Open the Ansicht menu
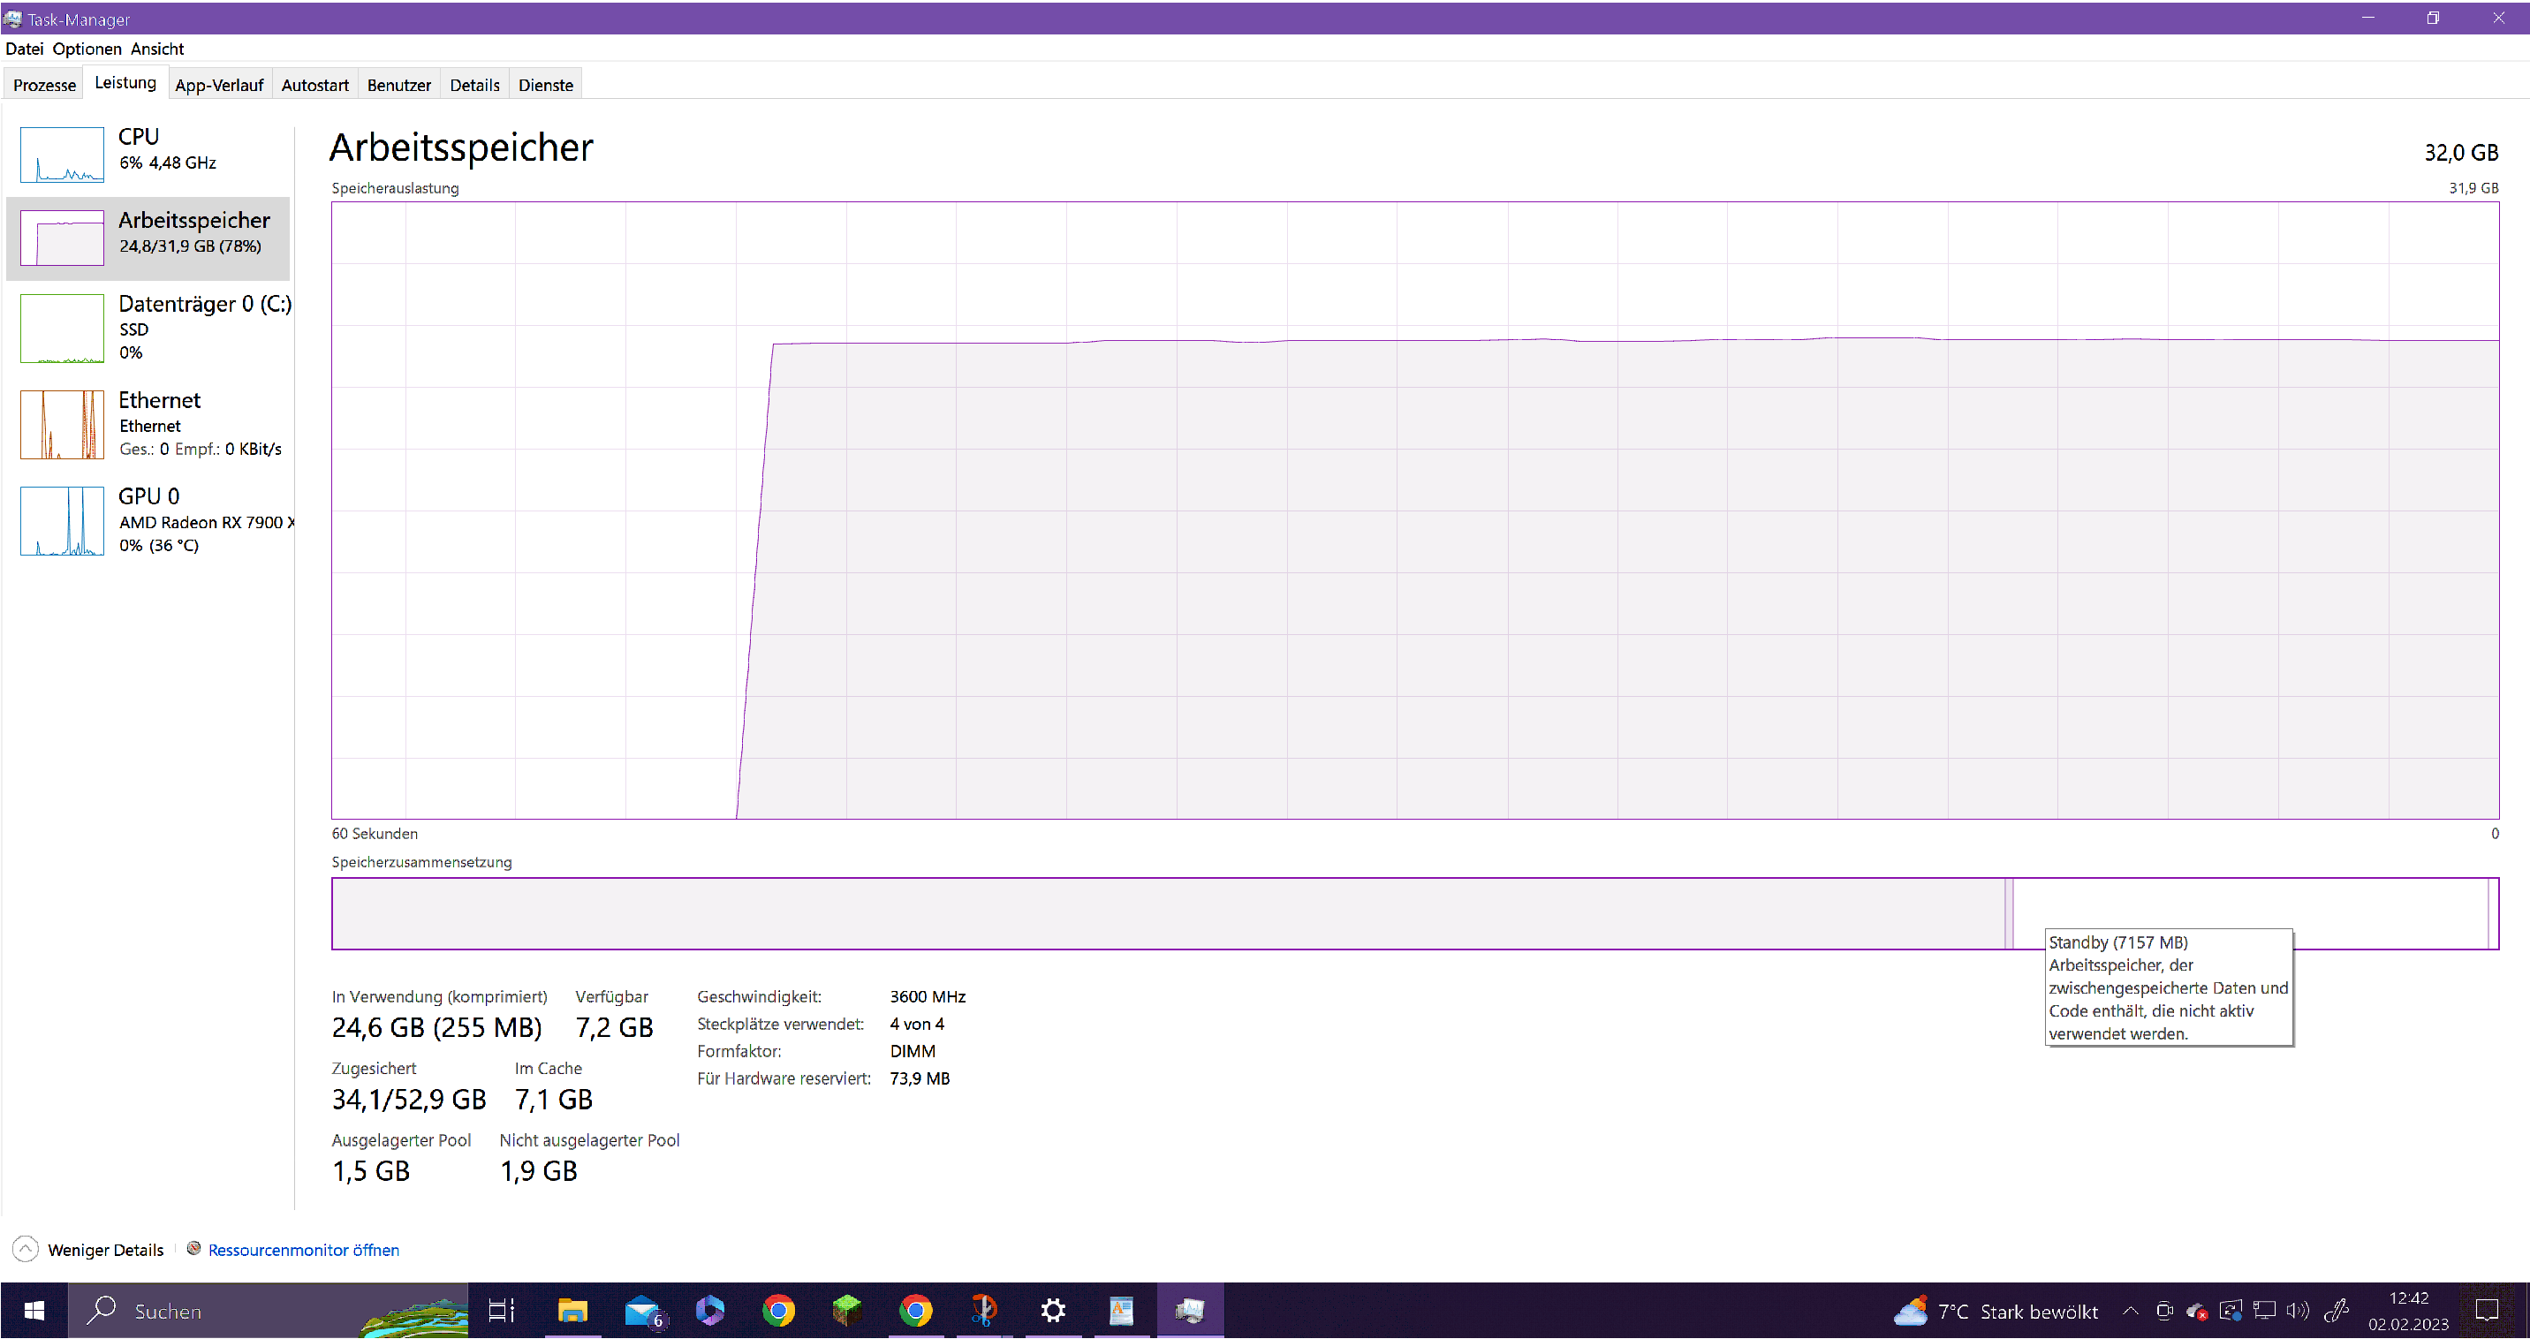 (157, 49)
